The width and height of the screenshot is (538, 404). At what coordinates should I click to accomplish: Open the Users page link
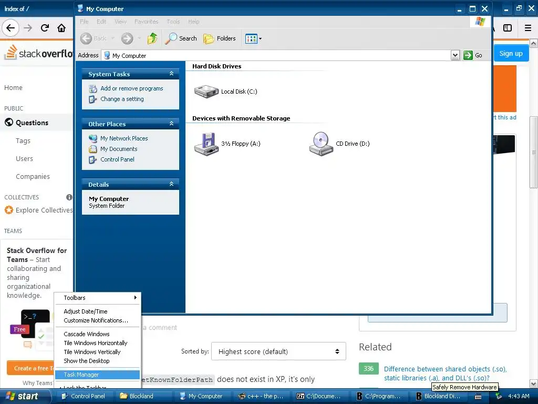click(x=24, y=159)
